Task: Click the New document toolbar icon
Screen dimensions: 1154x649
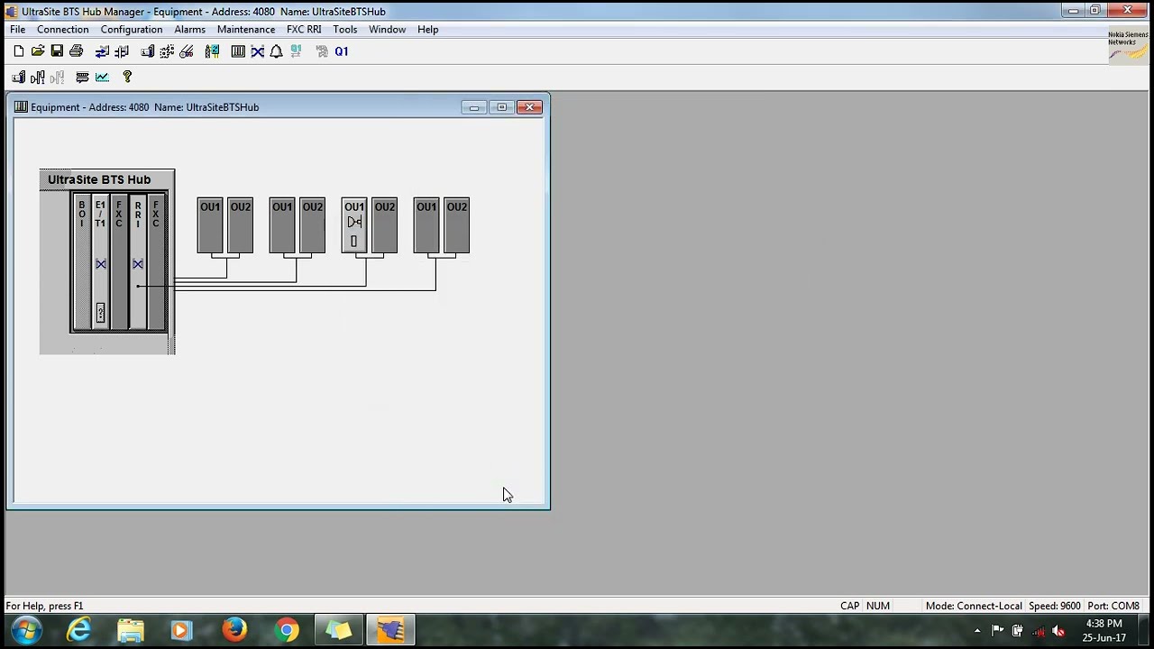Action: (19, 51)
